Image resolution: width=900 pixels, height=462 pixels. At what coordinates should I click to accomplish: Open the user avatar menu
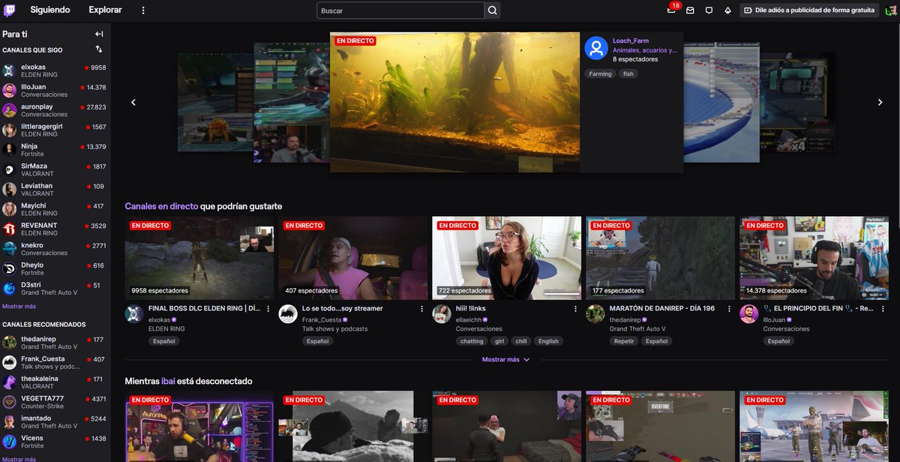coord(889,10)
